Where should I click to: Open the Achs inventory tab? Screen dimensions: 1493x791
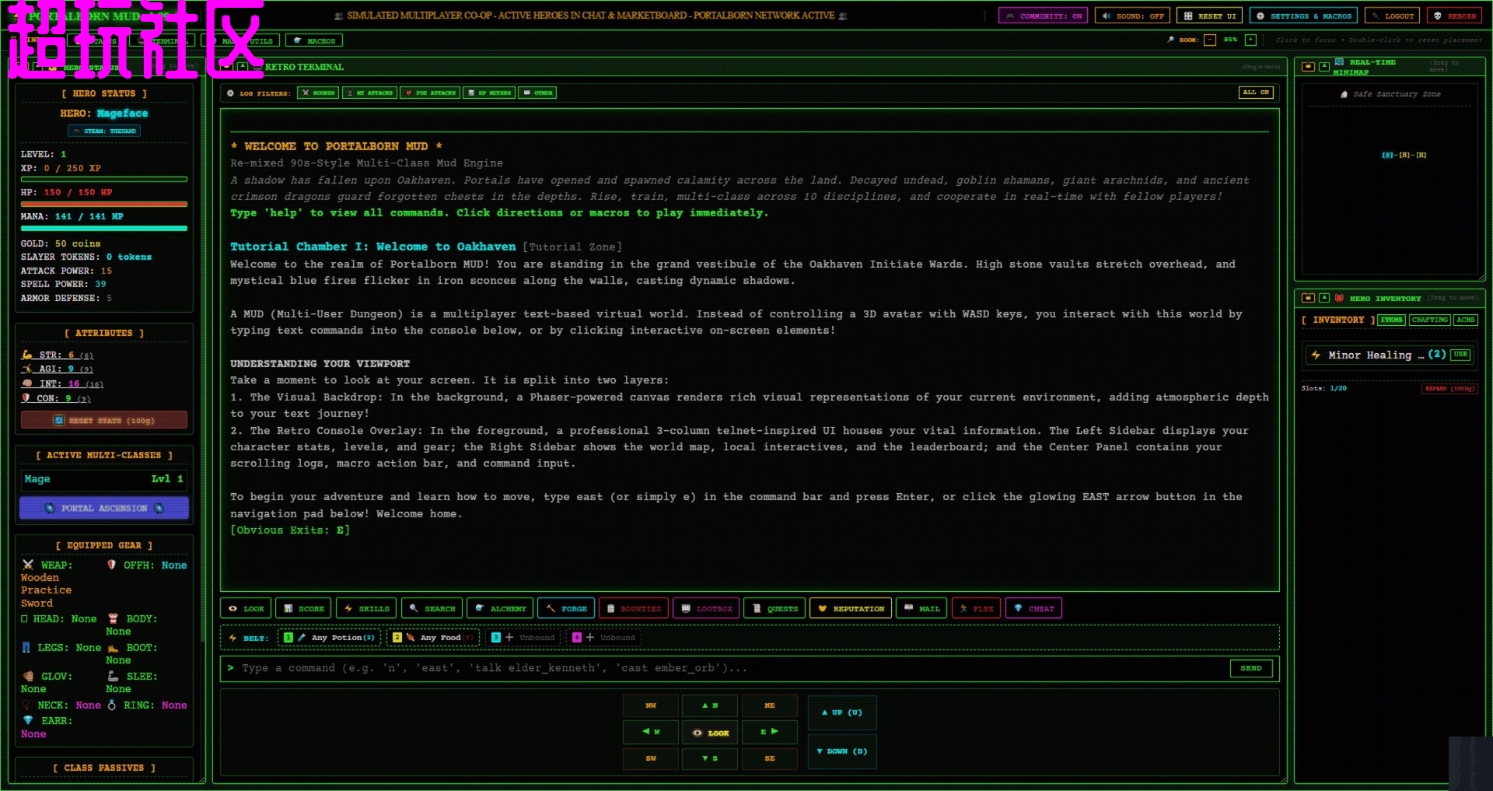click(1466, 320)
